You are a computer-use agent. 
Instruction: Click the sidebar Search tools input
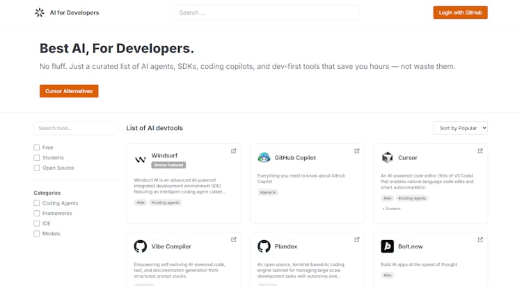pos(75,128)
